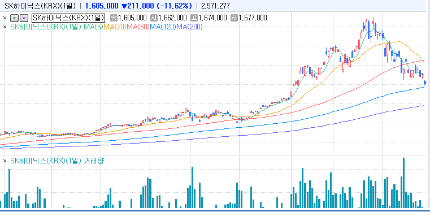Click the blue header price 1,605,000

point(102,6)
